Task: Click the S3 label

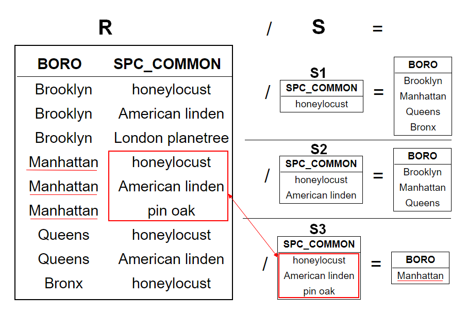Action: coord(318,229)
